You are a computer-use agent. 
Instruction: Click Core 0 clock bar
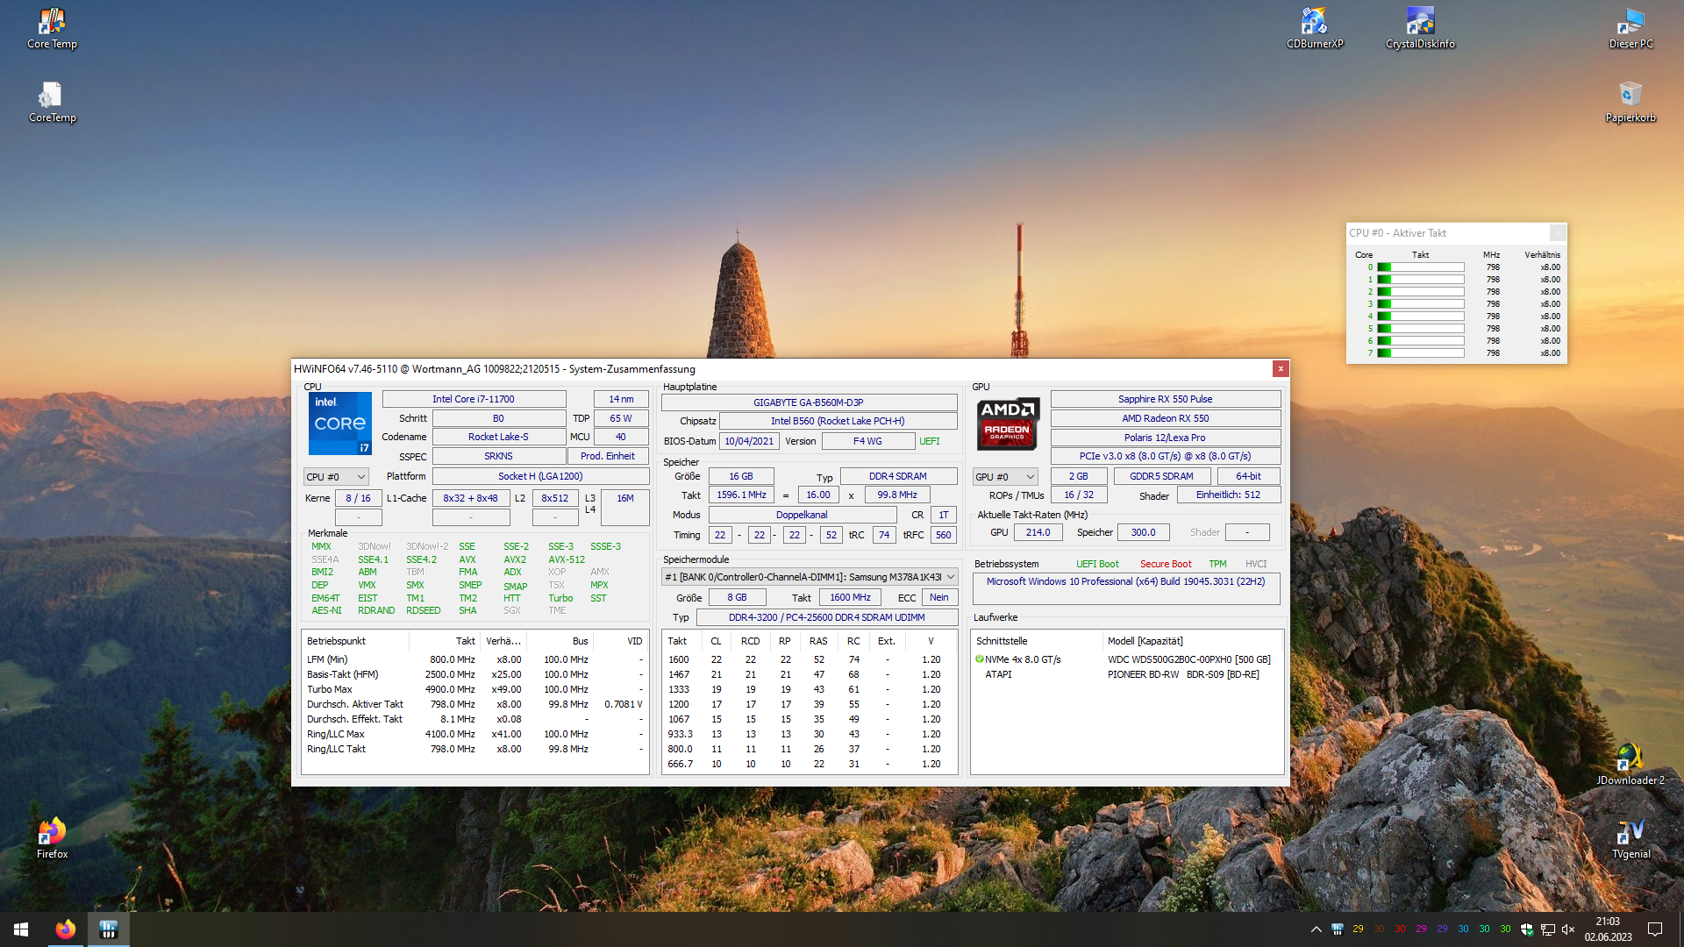1420,267
